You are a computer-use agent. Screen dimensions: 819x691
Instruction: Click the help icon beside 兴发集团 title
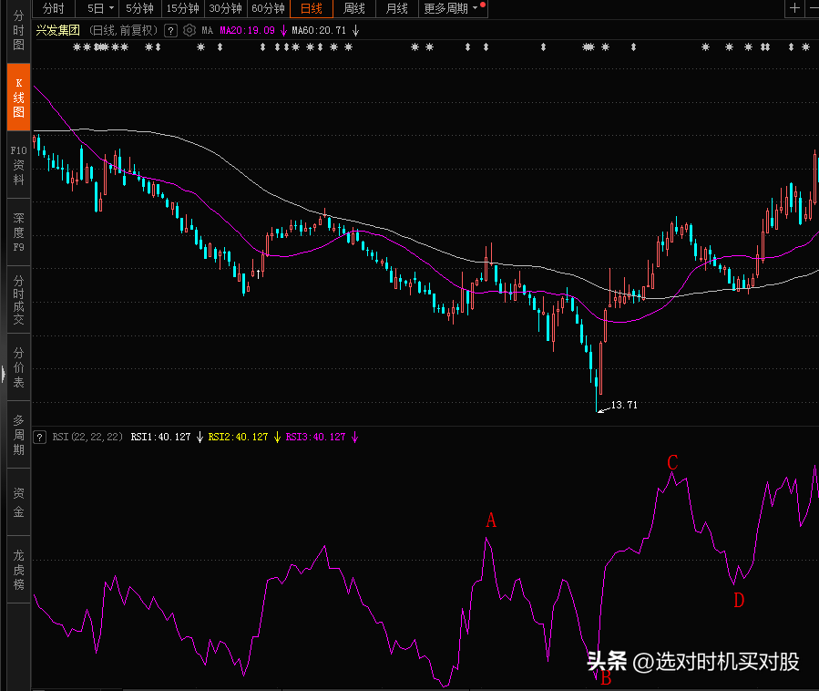(170, 30)
